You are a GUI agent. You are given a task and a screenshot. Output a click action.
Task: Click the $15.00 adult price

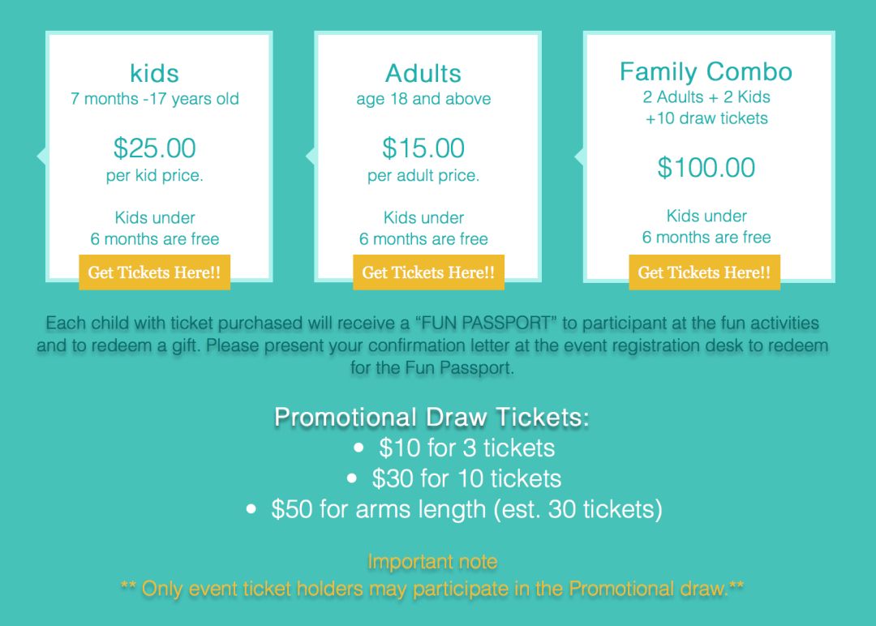[423, 148]
